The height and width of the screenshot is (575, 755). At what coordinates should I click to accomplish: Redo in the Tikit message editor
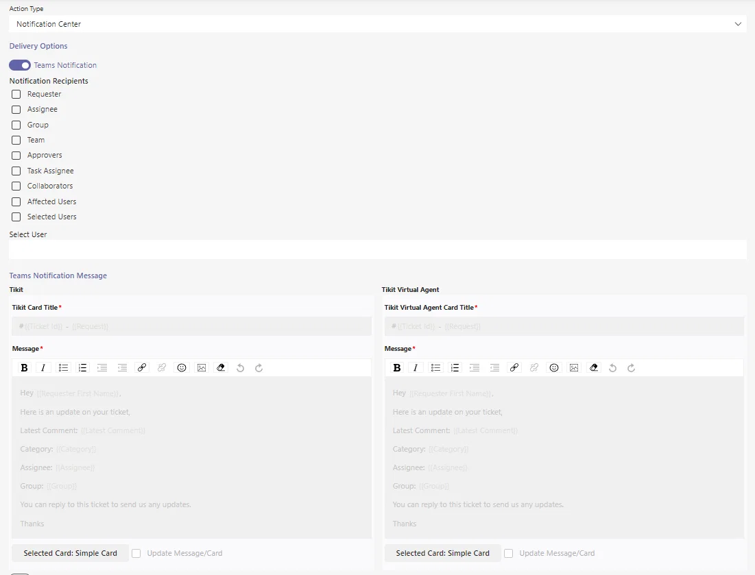[259, 367]
